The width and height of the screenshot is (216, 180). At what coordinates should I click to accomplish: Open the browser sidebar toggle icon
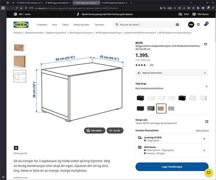[x=3, y=8]
